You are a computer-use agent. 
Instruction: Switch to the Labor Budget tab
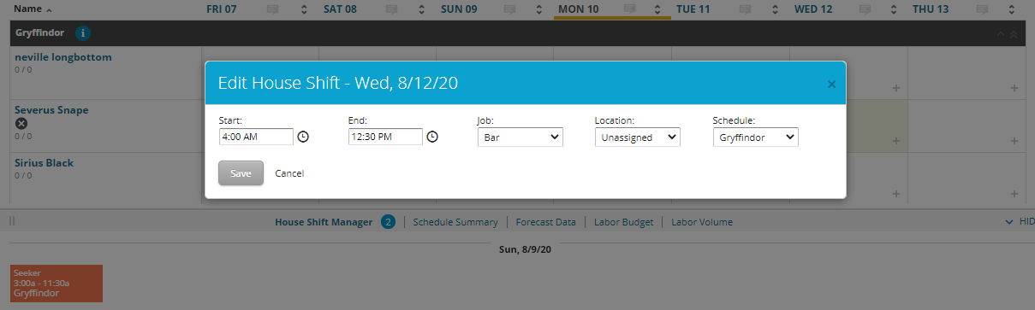[x=623, y=222]
